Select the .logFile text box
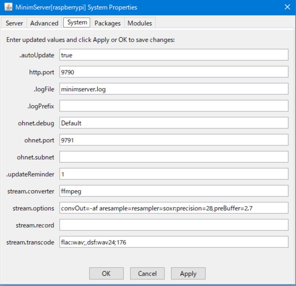The image size is (296, 286). pos(174,89)
